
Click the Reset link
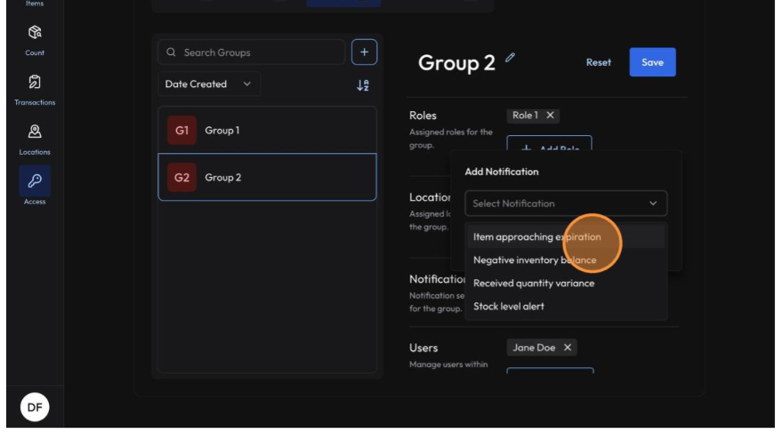click(598, 62)
